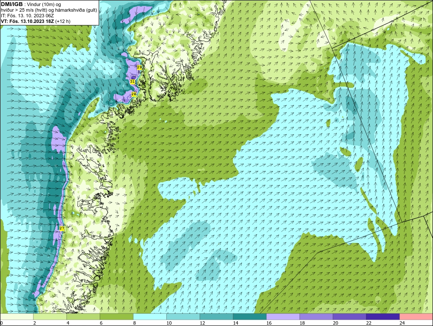The image size is (433, 326).
Task: Click the legend tick label 24
Action: tap(402, 323)
